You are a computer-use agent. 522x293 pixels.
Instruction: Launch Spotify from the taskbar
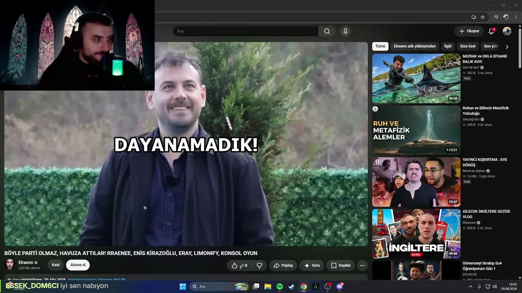pos(280,286)
